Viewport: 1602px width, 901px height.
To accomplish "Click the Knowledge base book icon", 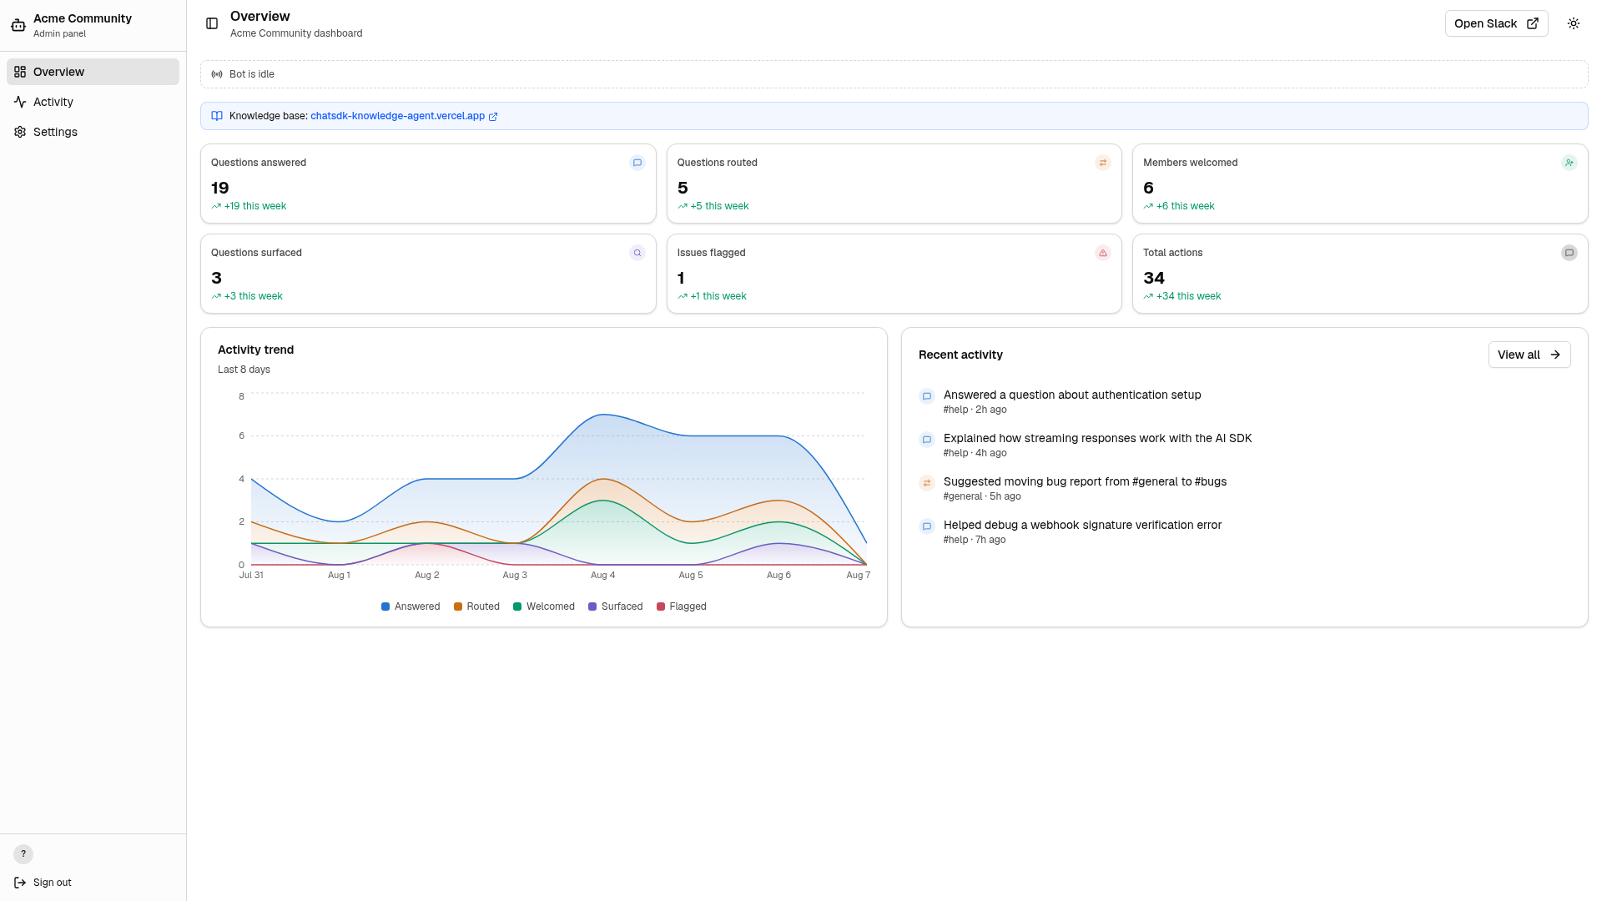I will [x=217, y=116].
